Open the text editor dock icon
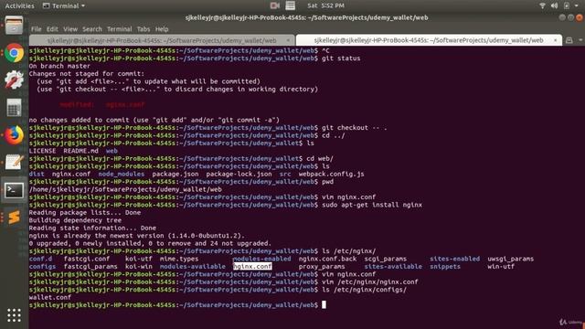This screenshot has height=329, width=585. (x=15, y=163)
